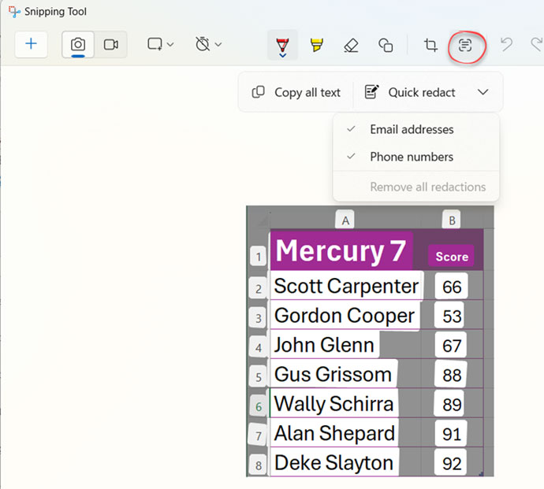The width and height of the screenshot is (544, 489).
Task: Switch to video Record mode
Action: (x=110, y=45)
